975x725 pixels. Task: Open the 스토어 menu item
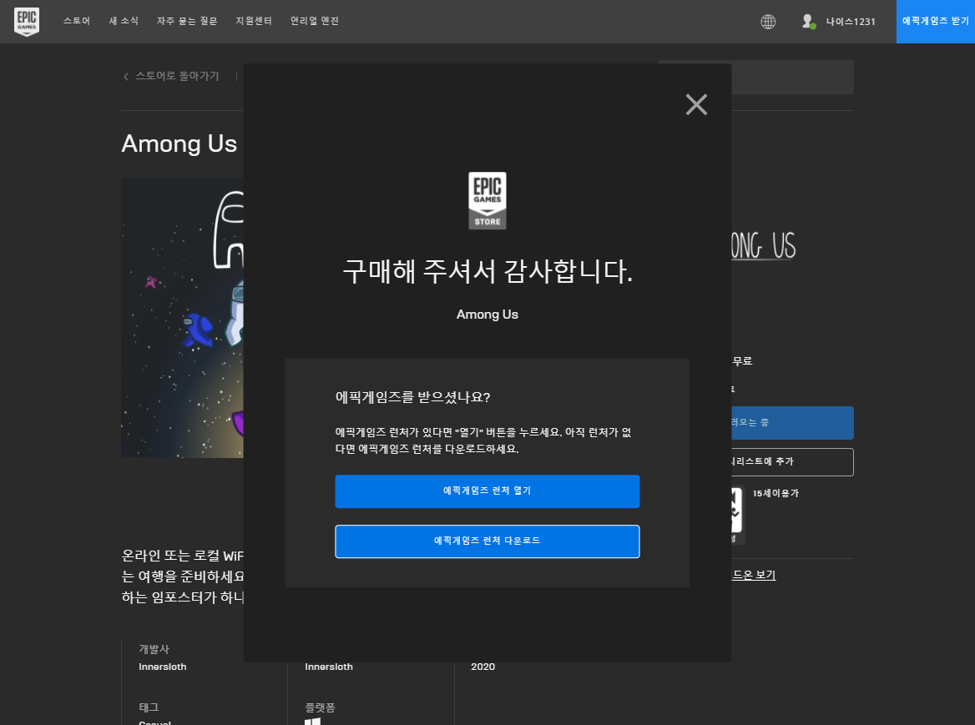point(77,21)
